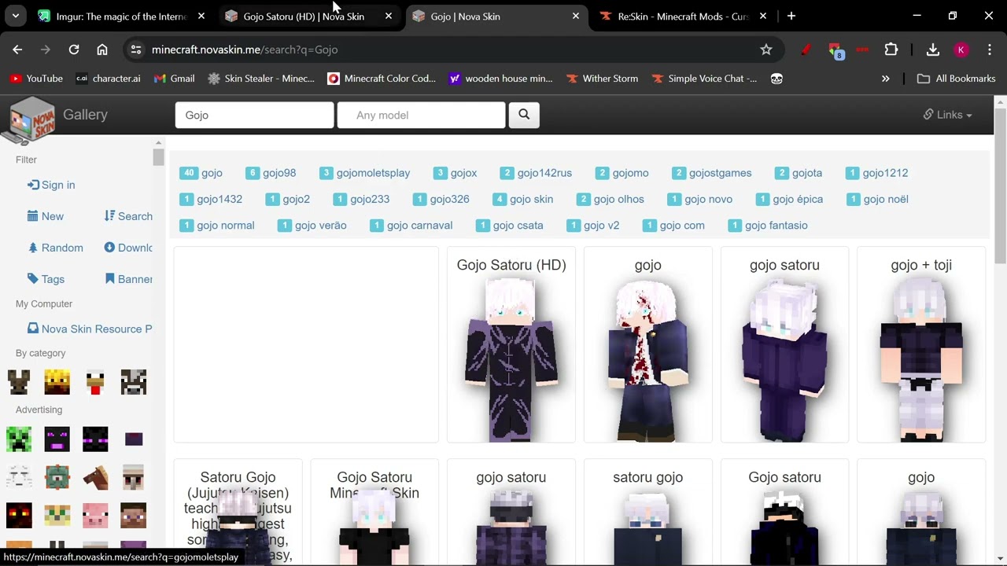
Task: Click the red dashes extension icon
Action: click(x=862, y=50)
